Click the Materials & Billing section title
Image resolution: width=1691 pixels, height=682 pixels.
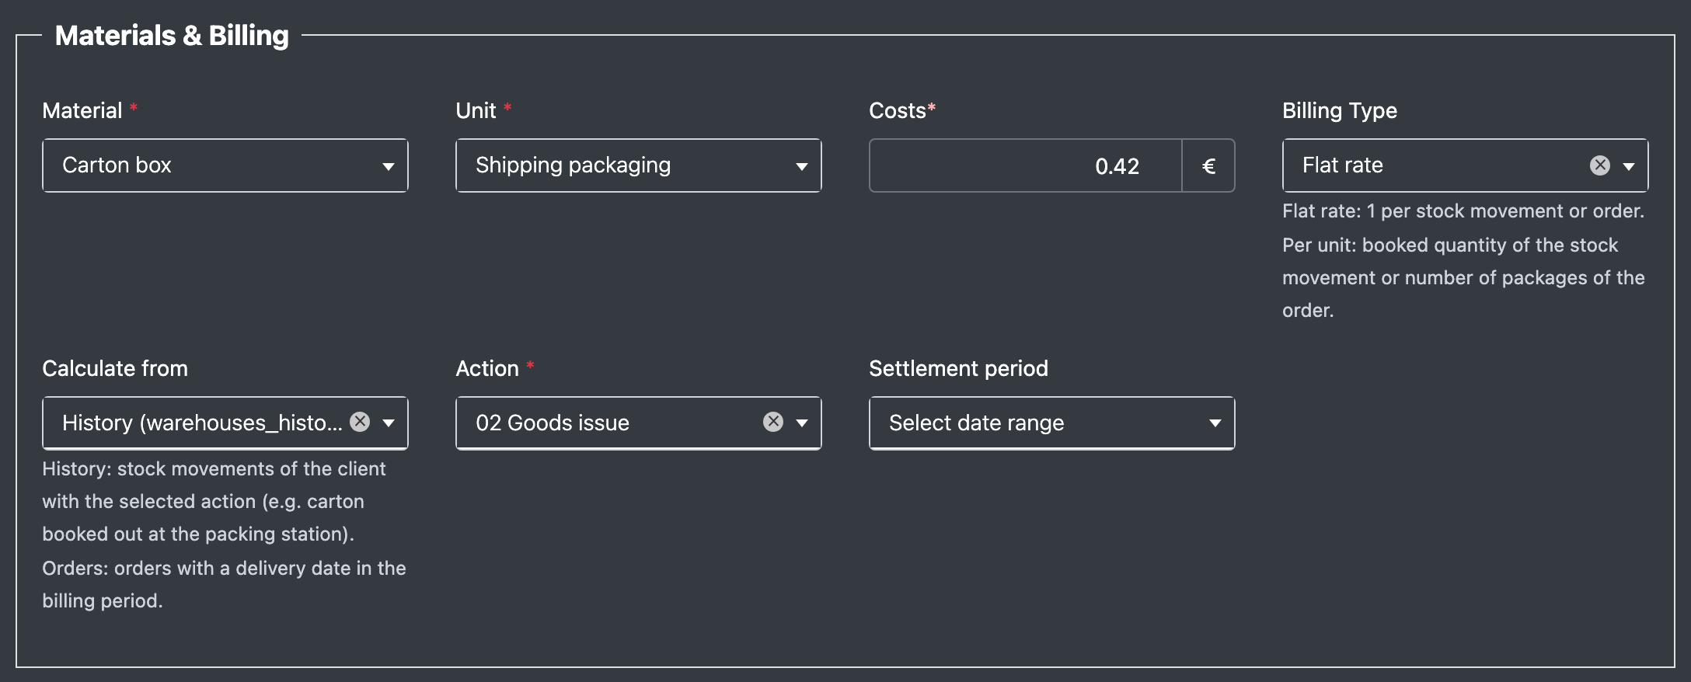tap(172, 36)
